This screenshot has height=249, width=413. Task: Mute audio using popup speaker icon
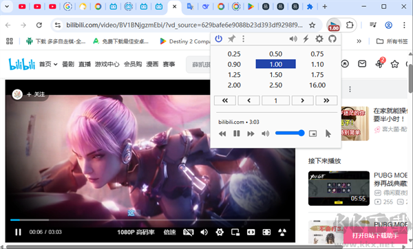[x=265, y=133]
